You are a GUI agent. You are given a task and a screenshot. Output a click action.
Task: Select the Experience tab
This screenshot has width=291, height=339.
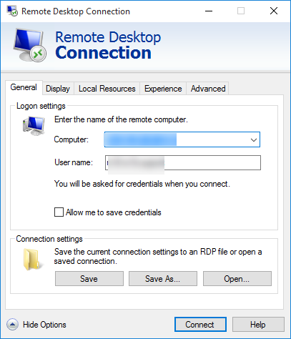[163, 89]
